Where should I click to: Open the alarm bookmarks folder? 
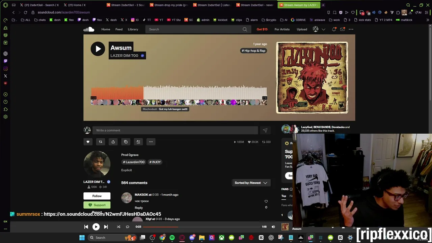pos(251,20)
